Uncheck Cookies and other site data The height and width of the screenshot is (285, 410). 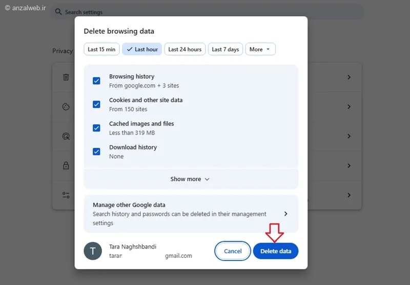click(96, 104)
